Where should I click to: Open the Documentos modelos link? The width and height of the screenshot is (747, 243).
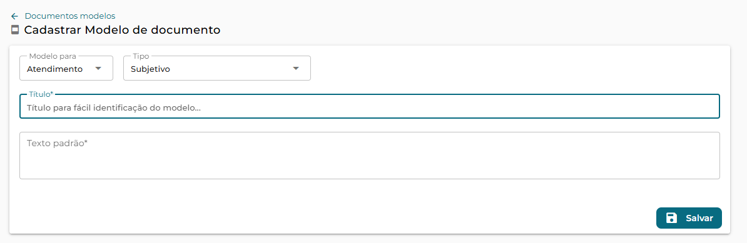click(70, 16)
